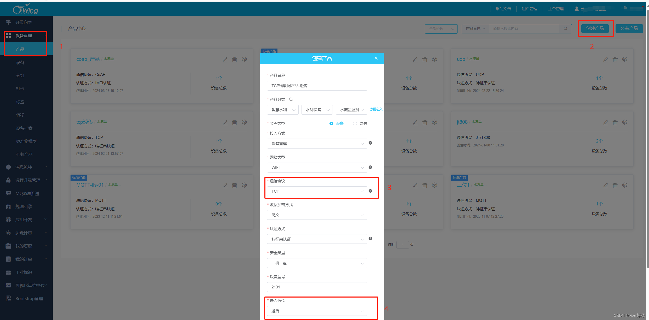
Task: Click the 公共产品 button
Action: pos(629,28)
